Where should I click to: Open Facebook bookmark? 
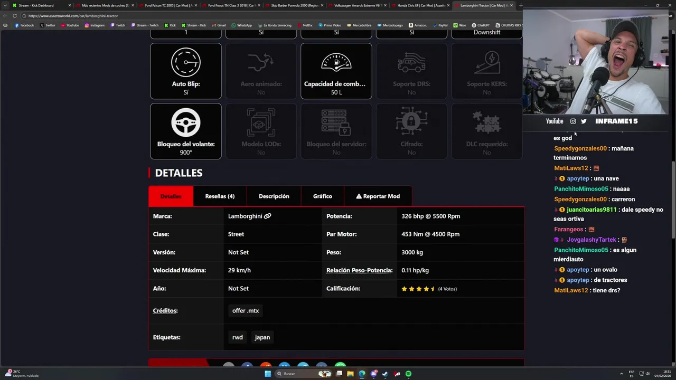[x=24, y=25]
